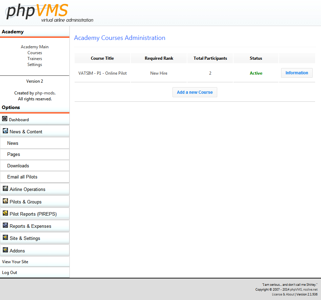This screenshot has height=300, width=321.
Task: Click the Academy Courses Administration heading
Action: (x=120, y=38)
